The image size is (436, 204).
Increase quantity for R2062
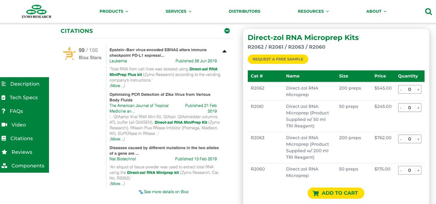pyautogui.click(x=419, y=89)
